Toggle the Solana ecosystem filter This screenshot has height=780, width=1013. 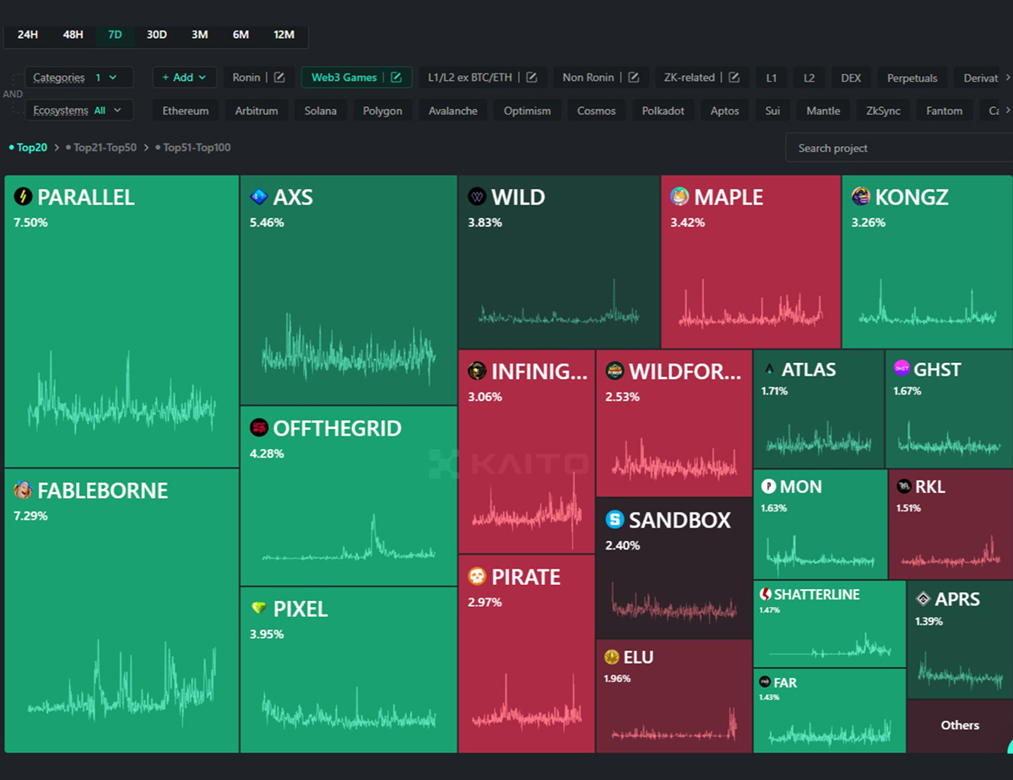(321, 111)
